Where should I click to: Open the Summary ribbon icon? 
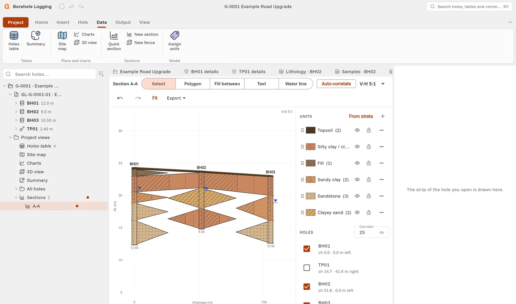(35, 39)
